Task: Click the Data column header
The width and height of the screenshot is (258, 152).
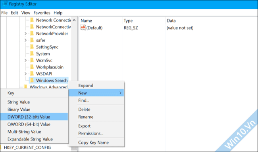Action: point(171,21)
